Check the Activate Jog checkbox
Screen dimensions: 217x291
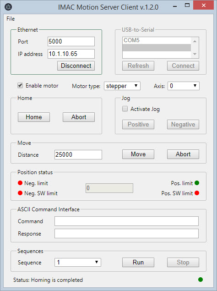(125, 109)
